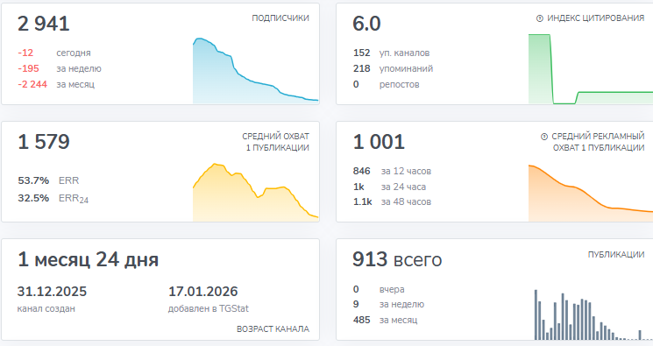Open the orange advertising reach chart

(x=591, y=194)
